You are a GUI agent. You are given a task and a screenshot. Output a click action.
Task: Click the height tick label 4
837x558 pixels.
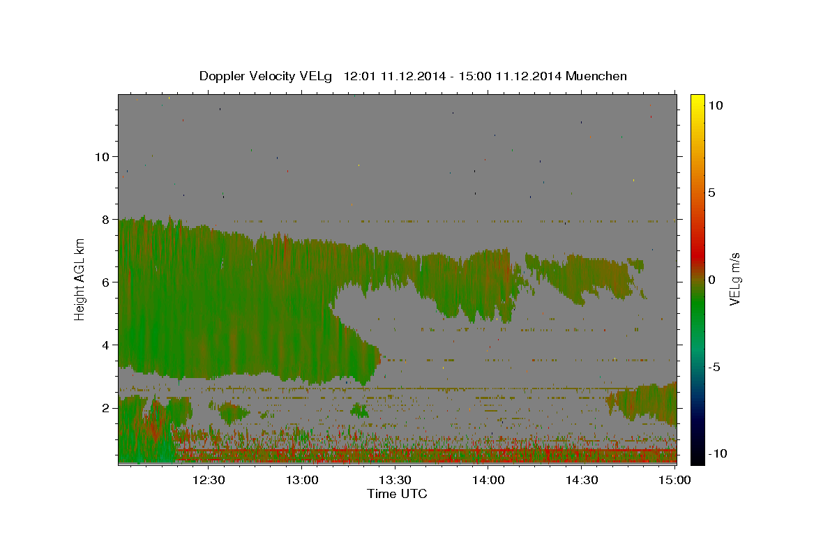[106, 345]
